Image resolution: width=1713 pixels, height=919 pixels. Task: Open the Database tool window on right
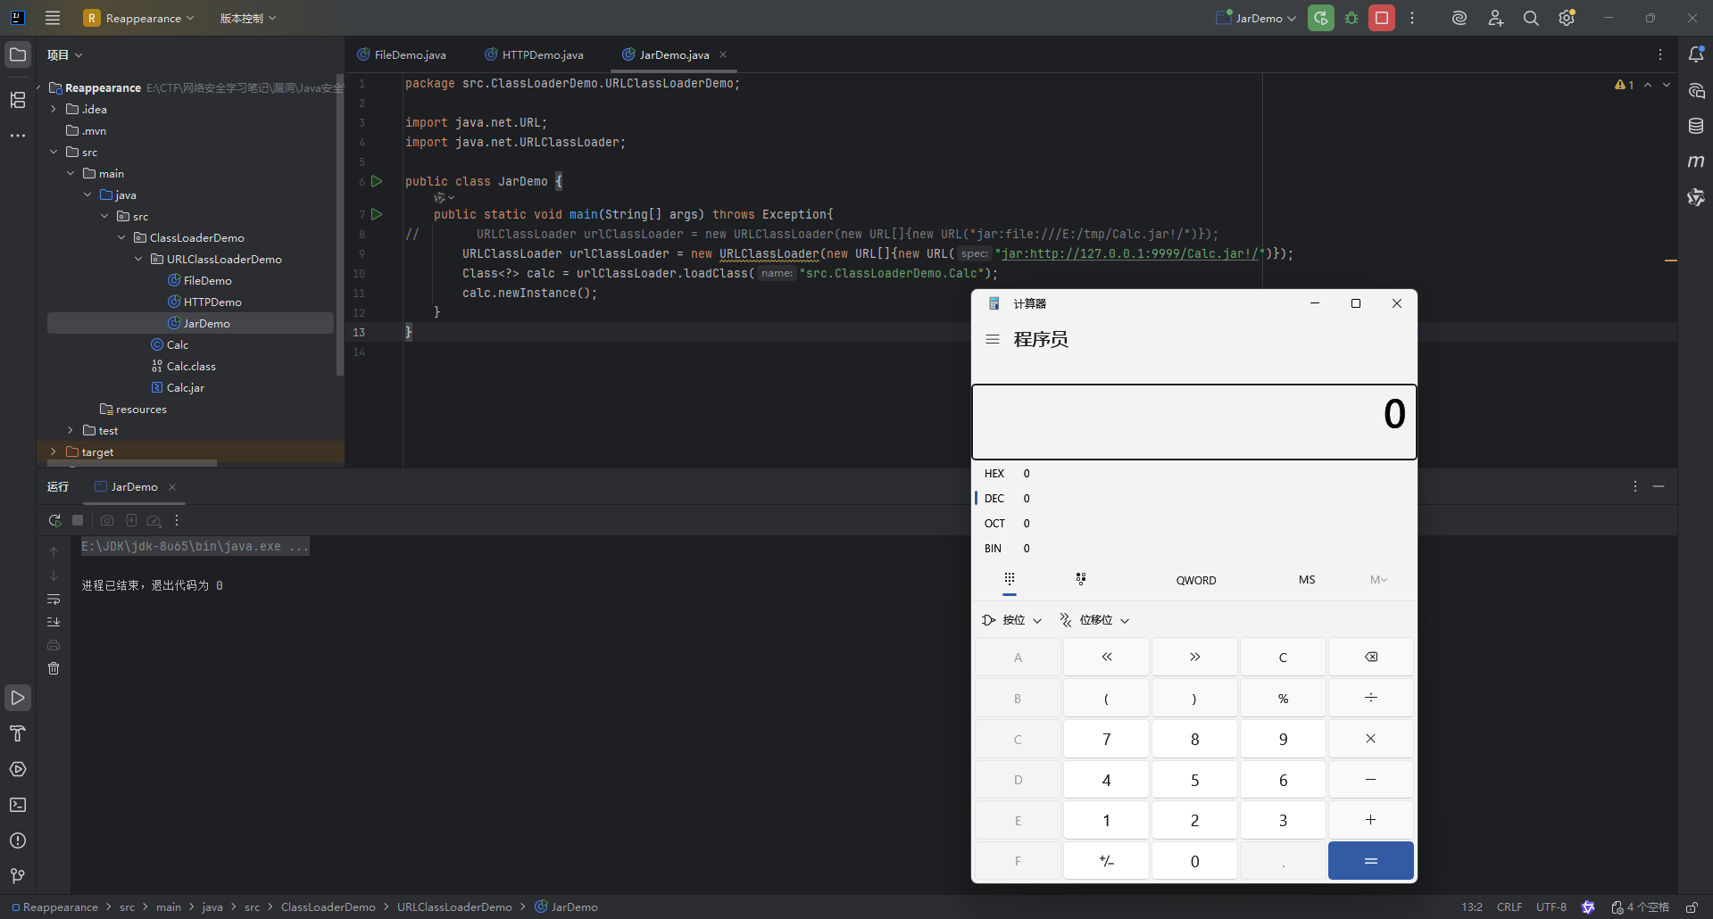[1696, 126]
